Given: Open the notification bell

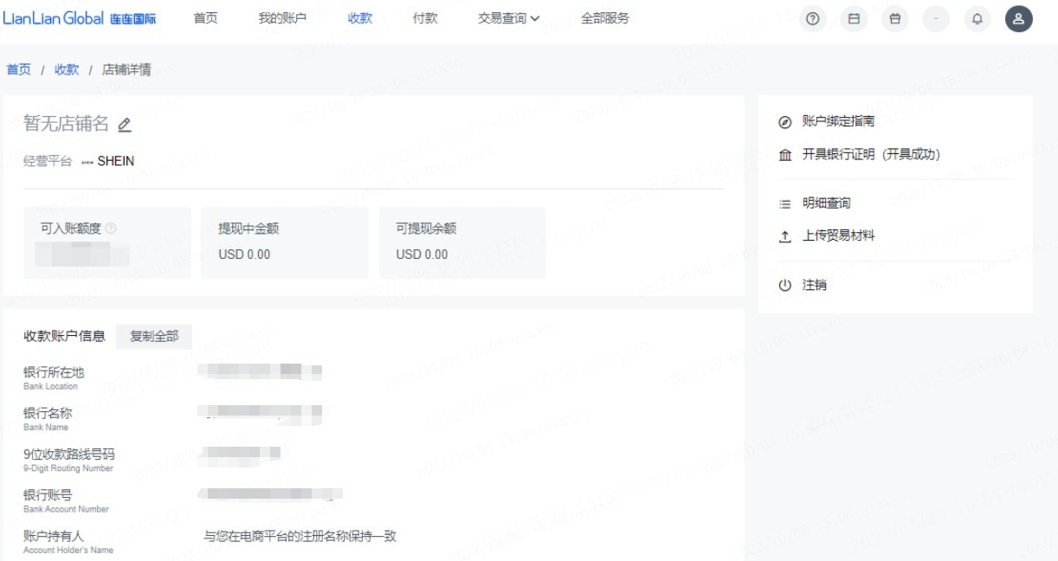Looking at the screenshot, I should coord(977,19).
